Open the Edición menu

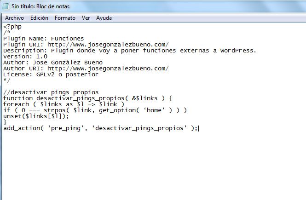click(x=39, y=18)
